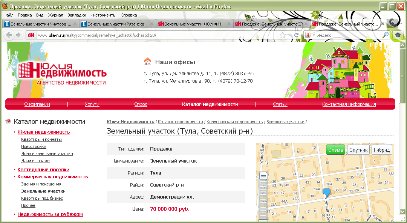Open 'Здания и помещения' sidebar link
The height and width of the screenshot is (223, 407).
pos(41,184)
